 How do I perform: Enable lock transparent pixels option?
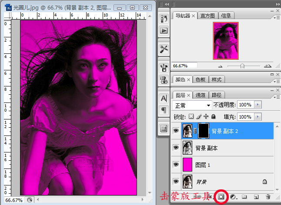[x=191, y=117]
